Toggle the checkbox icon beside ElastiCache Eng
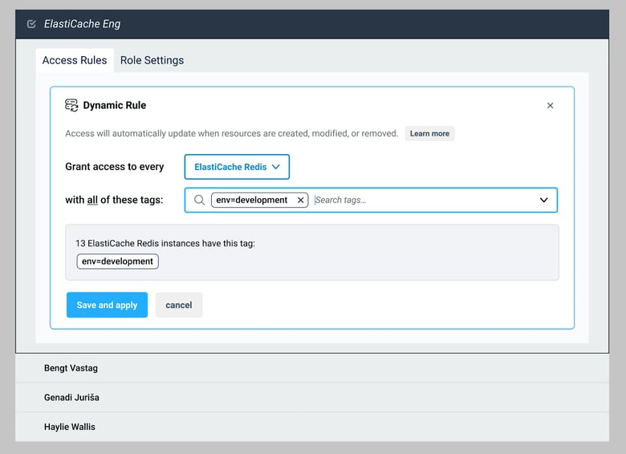626x454 pixels. pyautogui.click(x=31, y=24)
